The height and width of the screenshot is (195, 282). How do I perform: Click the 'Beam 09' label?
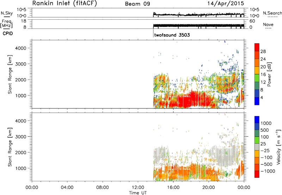pos(137,4)
